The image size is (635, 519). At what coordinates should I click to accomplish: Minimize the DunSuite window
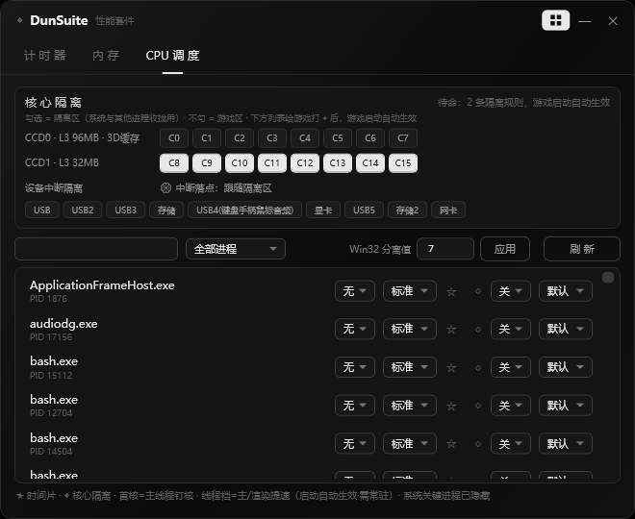coord(584,21)
